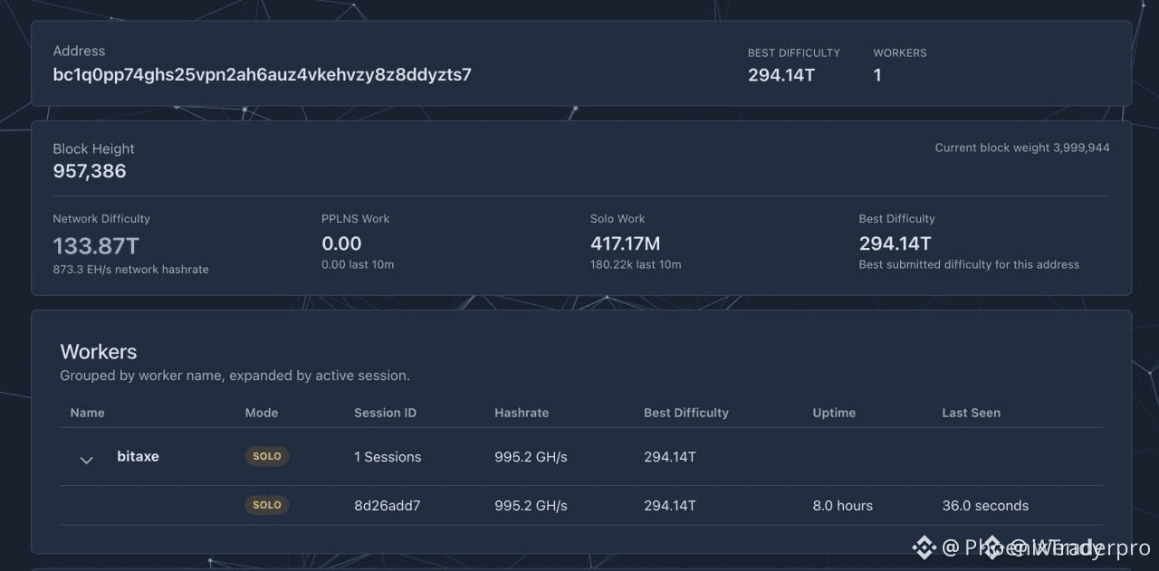Click the Session ID column header
The height and width of the screenshot is (571, 1159).
386,413
